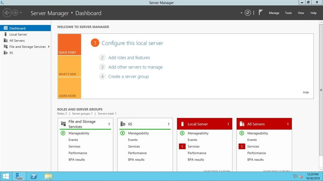Open the Windows Start button

tap(6, 177)
